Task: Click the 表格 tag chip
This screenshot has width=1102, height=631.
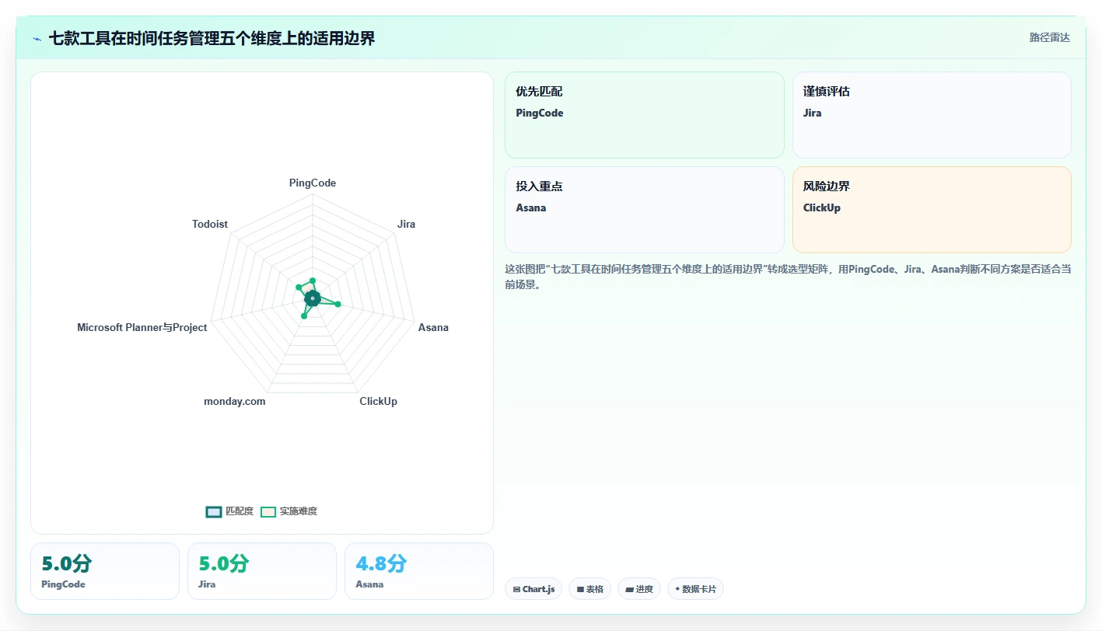Action: tap(590, 589)
